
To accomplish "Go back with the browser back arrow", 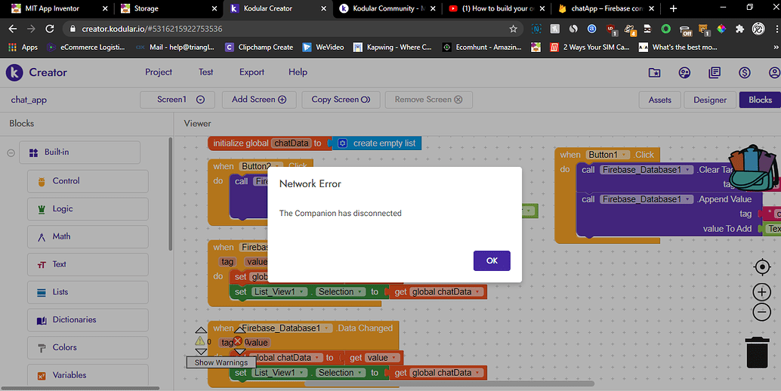I will [x=13, y=29].
